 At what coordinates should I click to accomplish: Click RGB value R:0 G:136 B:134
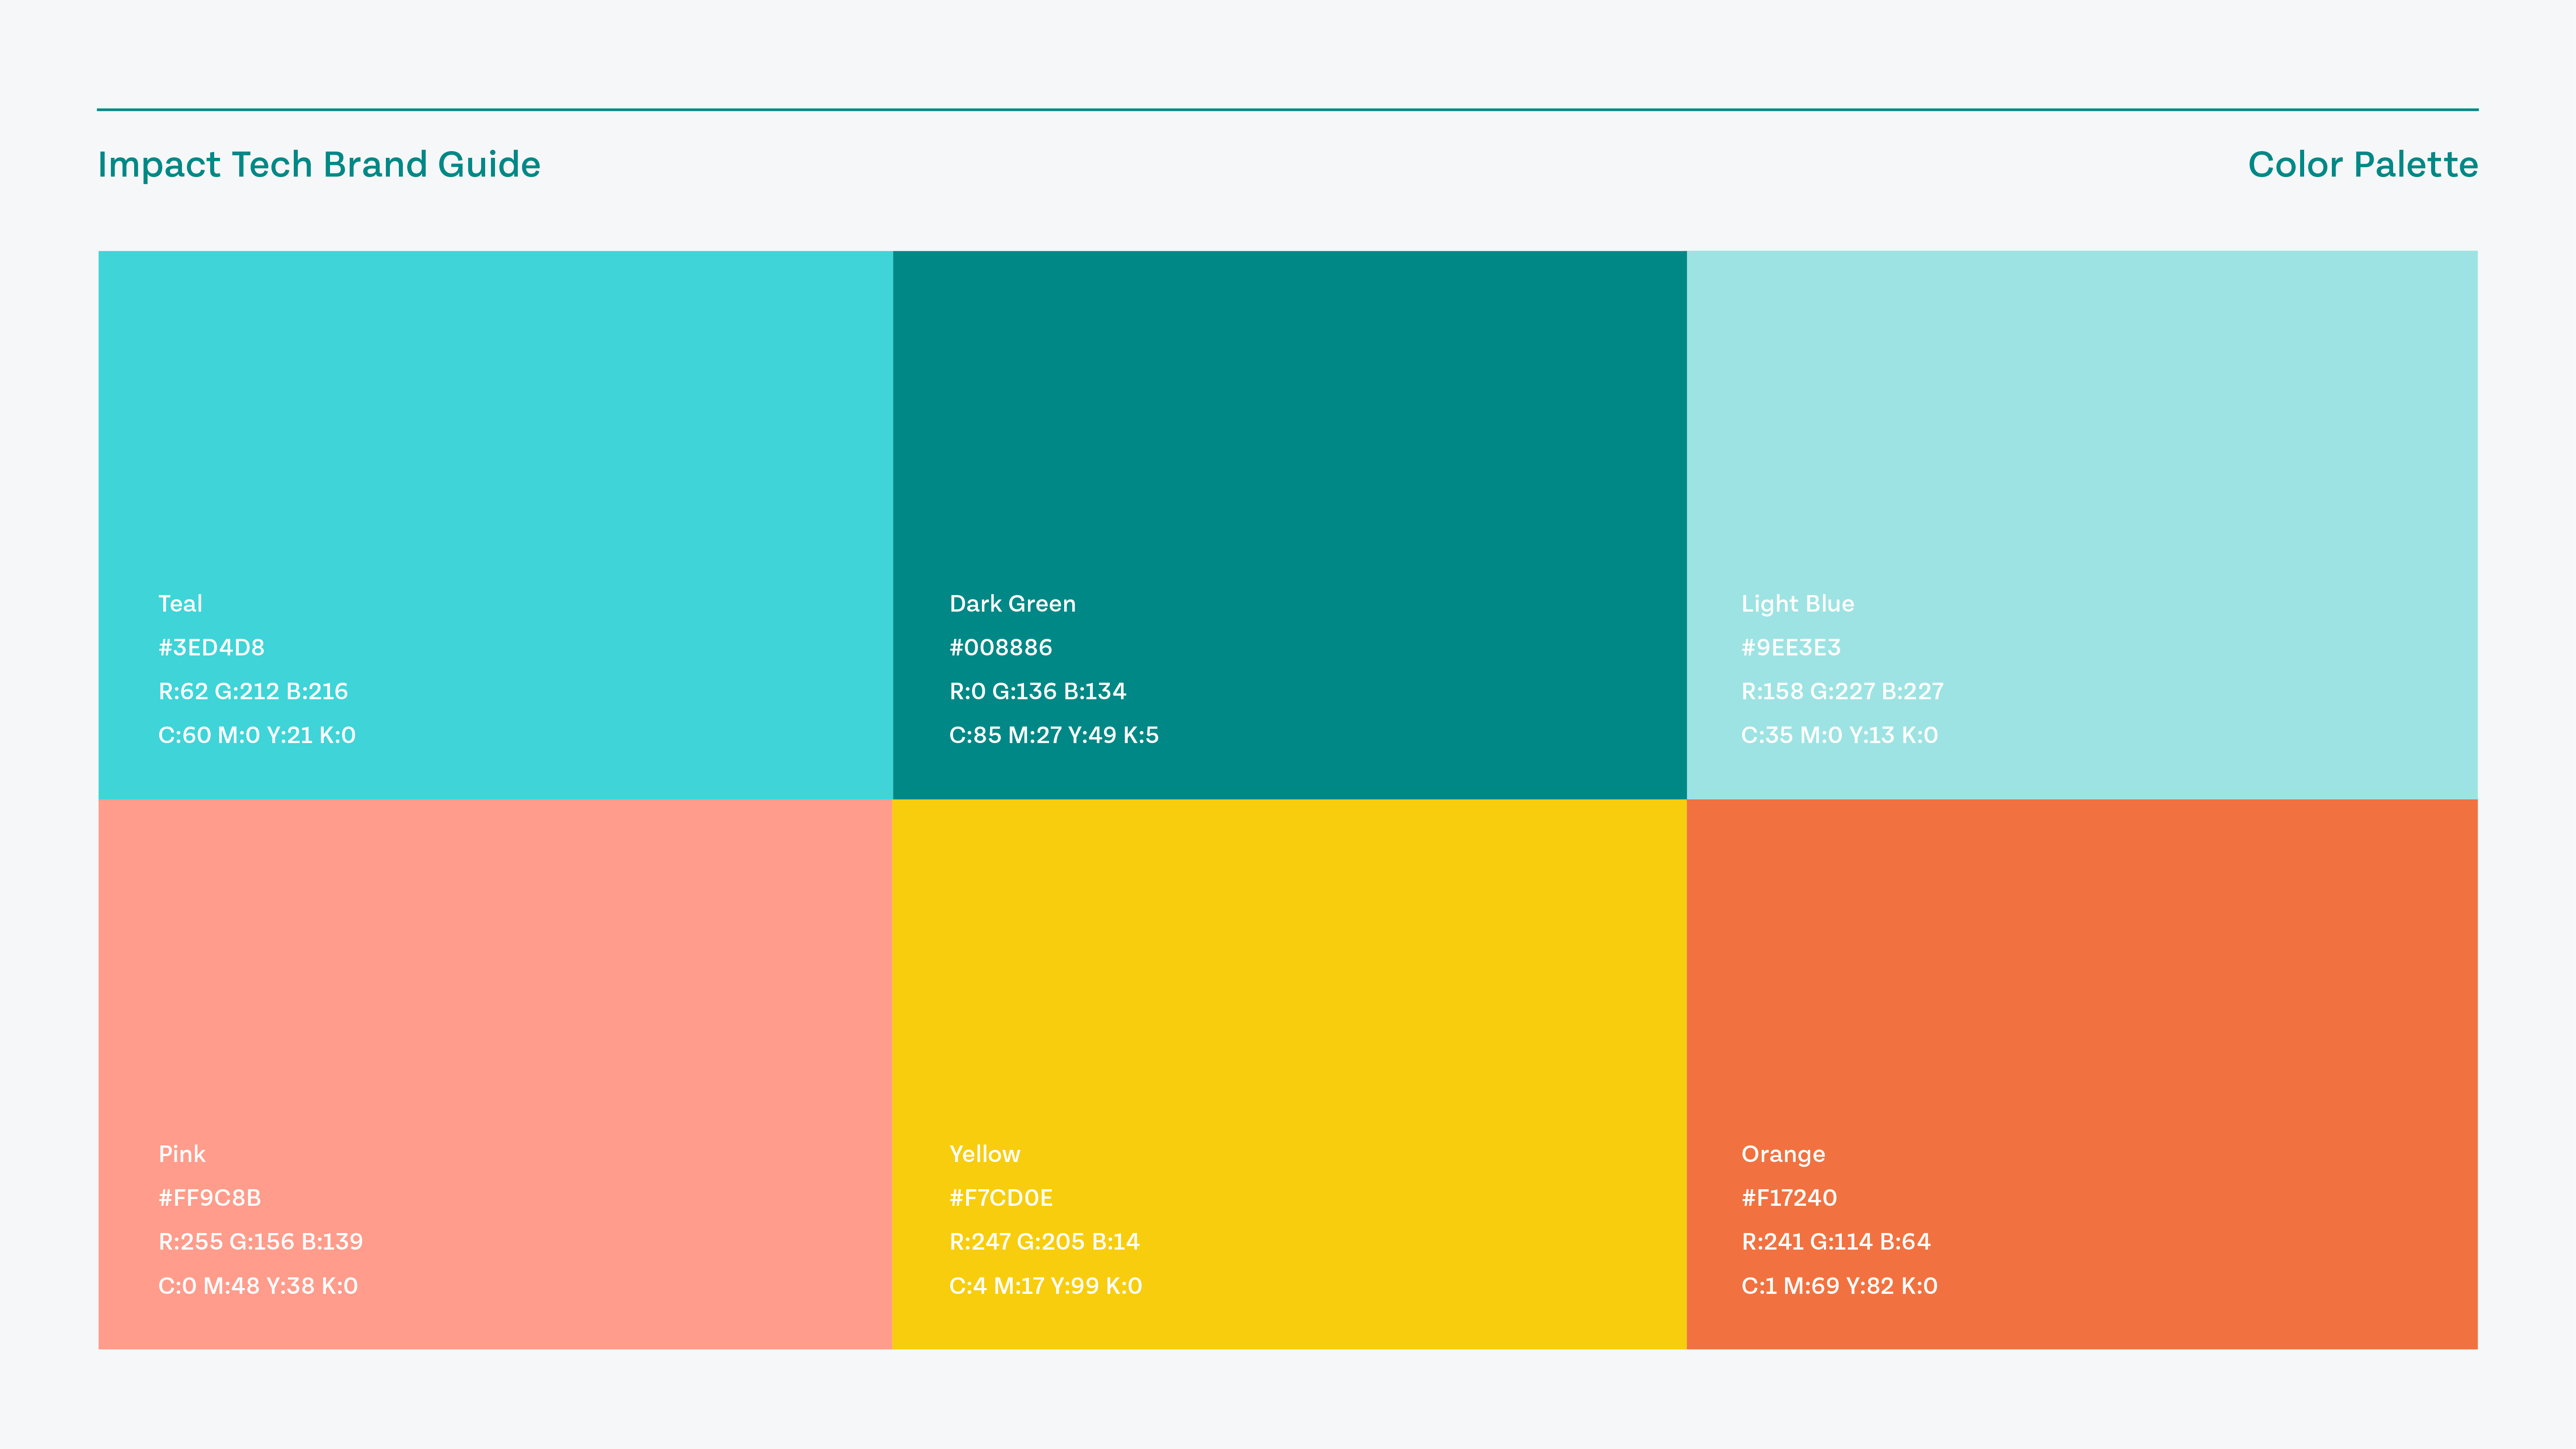point(1037,692)
